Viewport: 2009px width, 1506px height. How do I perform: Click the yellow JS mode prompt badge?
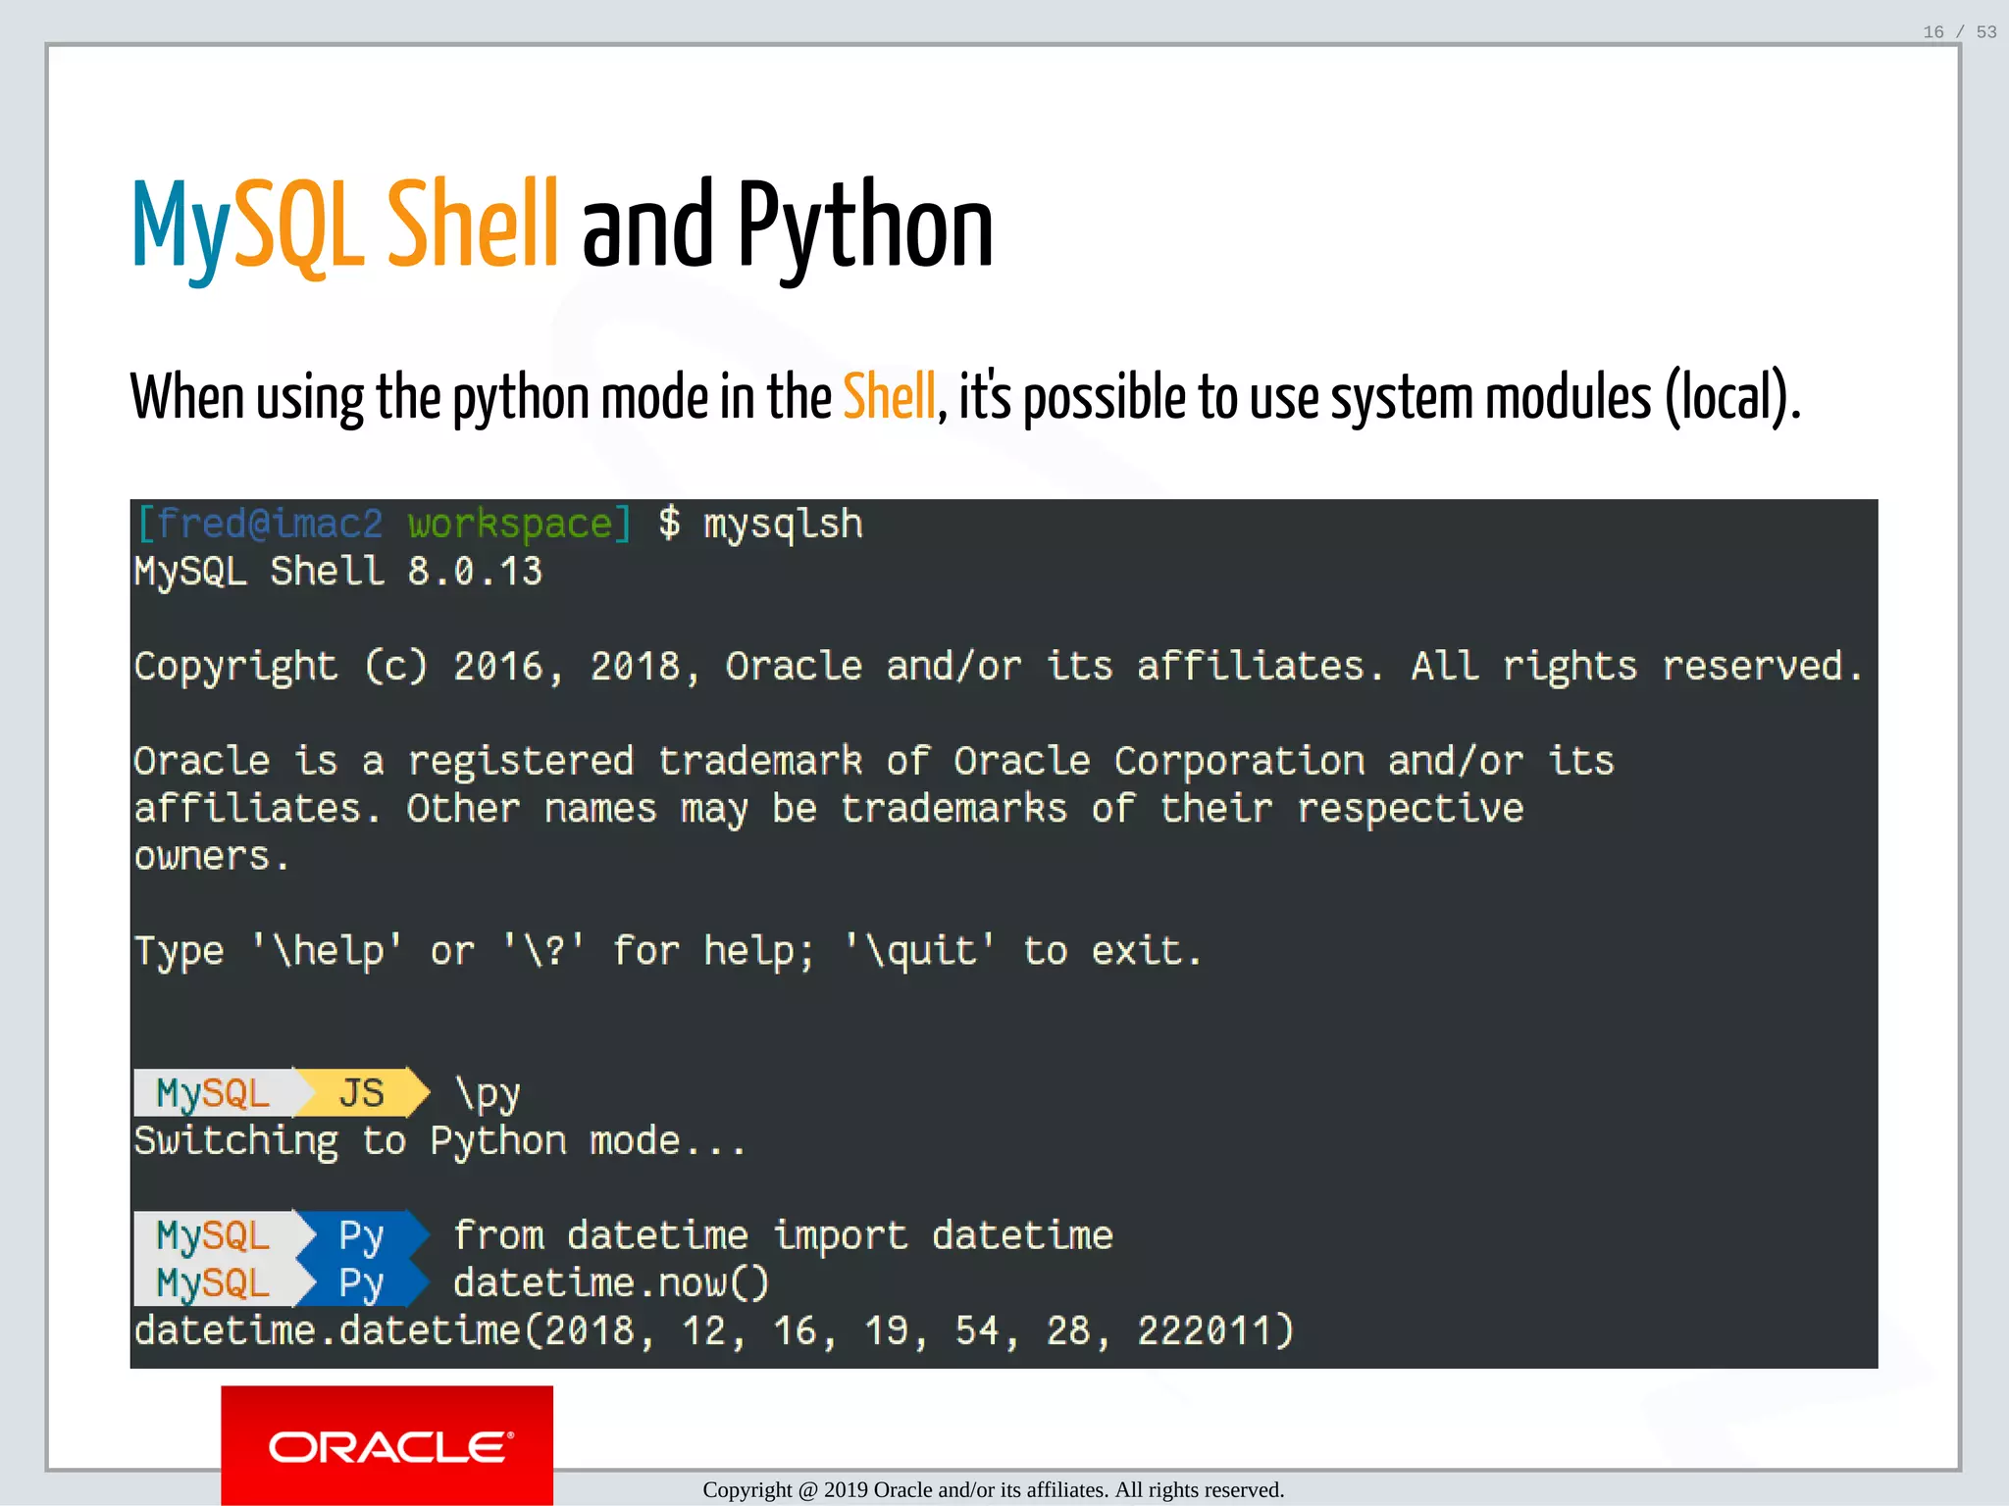362,1092
